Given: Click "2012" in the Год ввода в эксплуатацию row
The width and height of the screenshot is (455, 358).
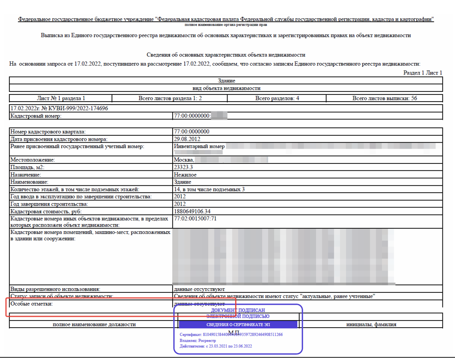Looking at the screenshot, I should pyautogui.click(x=180, y=196).
